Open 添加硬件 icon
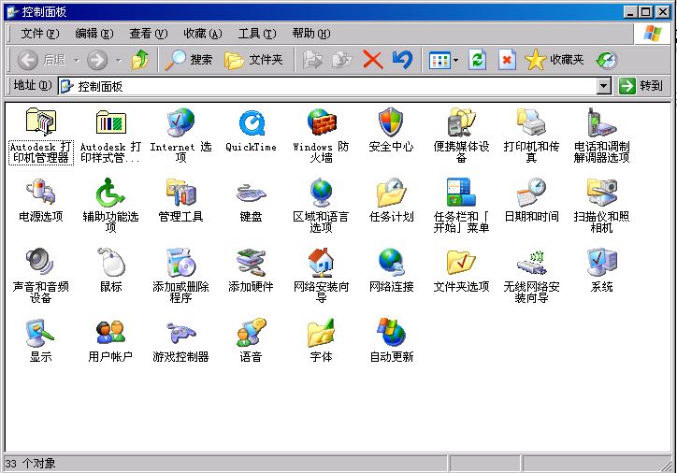 click(251, 262)
